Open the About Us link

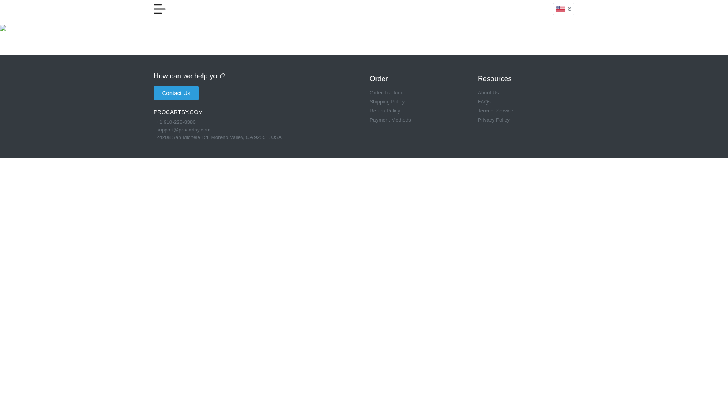[x=488, y=93]
